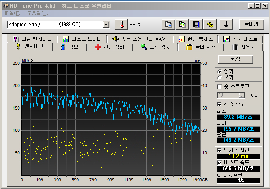
Task: Toggle the 버스트 속도 checkbox
Action: click(220, 163)
